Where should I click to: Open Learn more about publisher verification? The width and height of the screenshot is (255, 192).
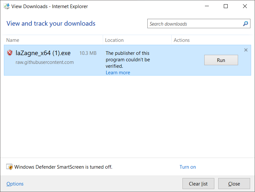118,73
